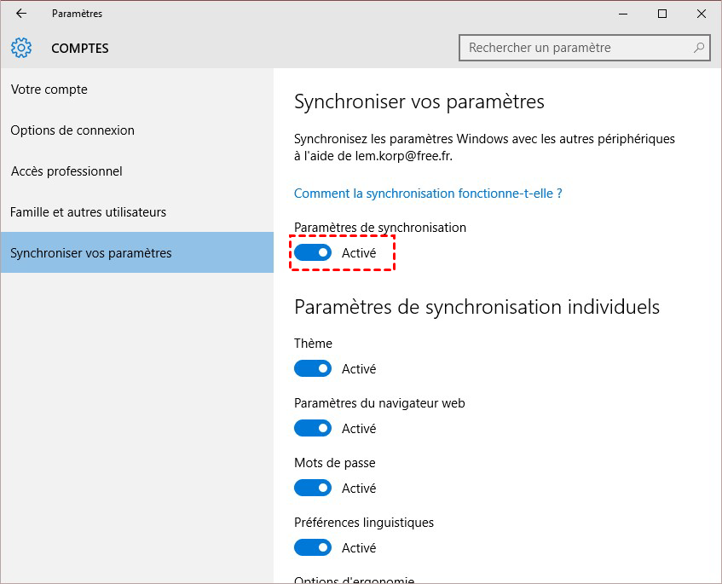Open Famille et autres utilisateurs
Viewport: 722px width, 584px height.
tap(88, 212)
